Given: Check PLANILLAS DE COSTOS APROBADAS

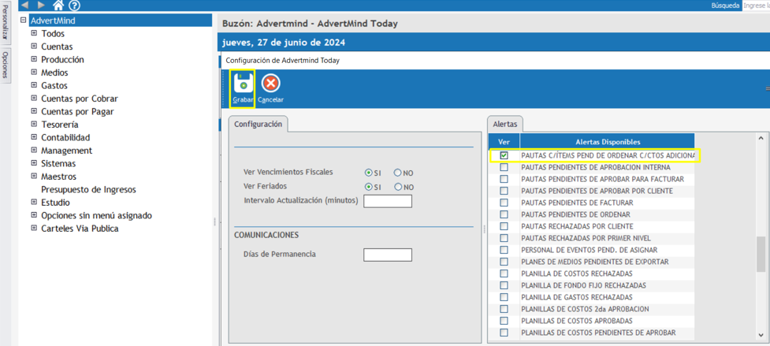Looking at the screenshot, I should pos(504,321).
